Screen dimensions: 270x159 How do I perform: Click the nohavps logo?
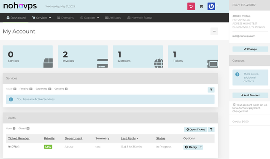20,6
